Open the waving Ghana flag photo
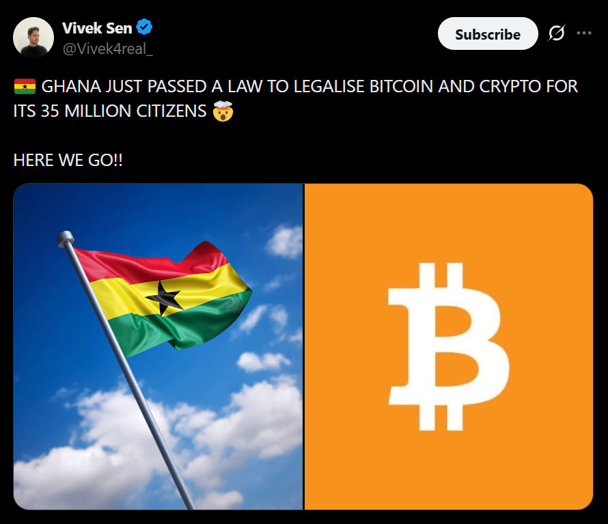 pyautogui.click(x=158, y=347)
